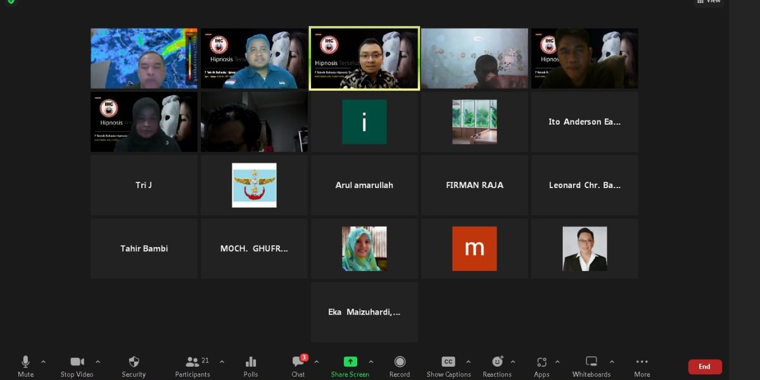The height and width of the screenshot is (380, 760).
Task: Open the Apps icon
Action: pos(541,362)
